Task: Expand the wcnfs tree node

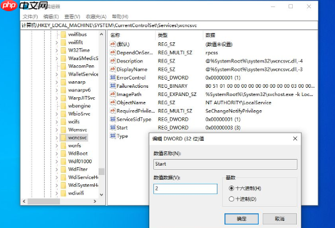Action: [56, 146]
